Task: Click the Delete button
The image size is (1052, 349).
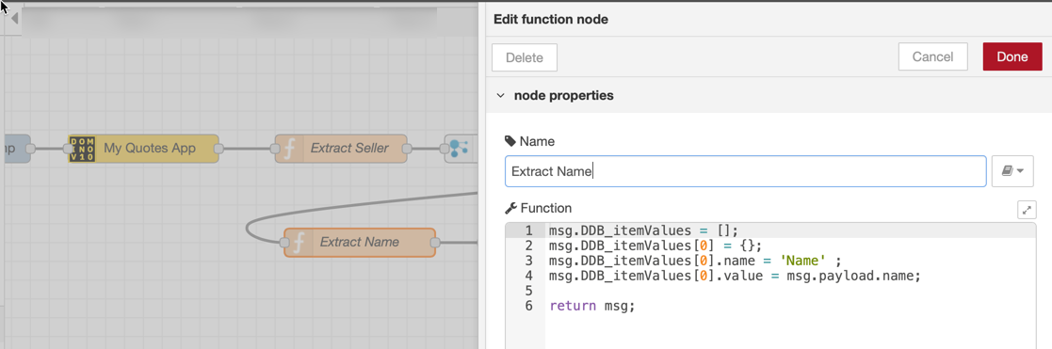Action: 524,57
